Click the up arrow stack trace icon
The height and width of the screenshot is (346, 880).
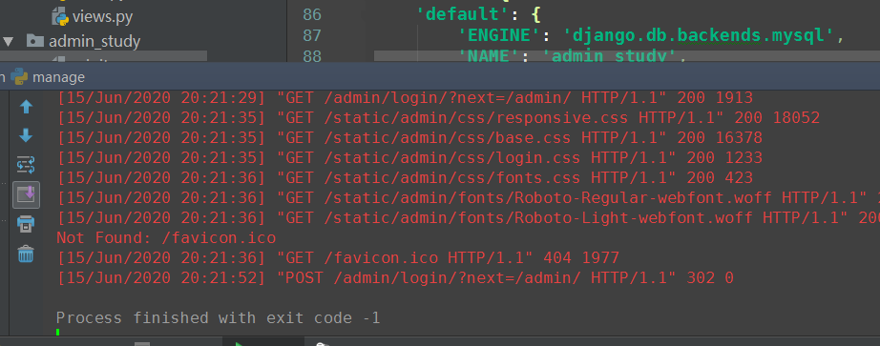point(26,107)
